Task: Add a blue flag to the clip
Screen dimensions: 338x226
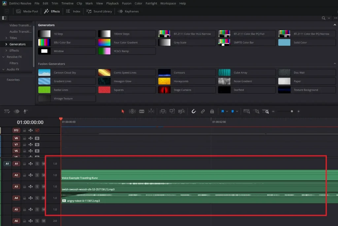Action: click(x=222, y=112)
